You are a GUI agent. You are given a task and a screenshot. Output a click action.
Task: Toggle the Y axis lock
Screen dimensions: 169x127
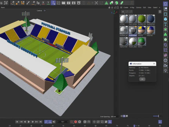tap(48, 3)
